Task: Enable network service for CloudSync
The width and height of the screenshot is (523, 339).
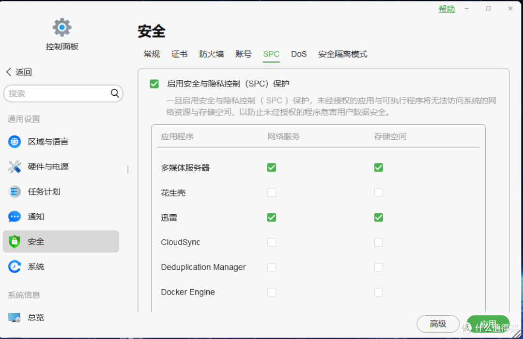Action: pos(272,242)
